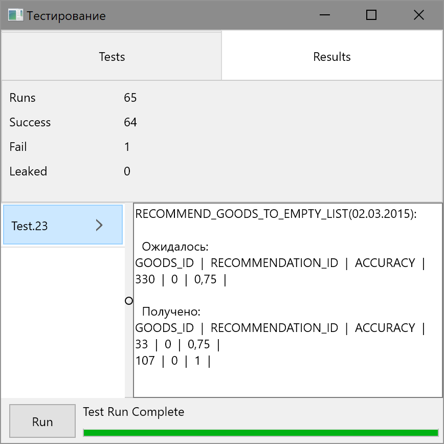Click the Success count value 64

click(130, 122)
